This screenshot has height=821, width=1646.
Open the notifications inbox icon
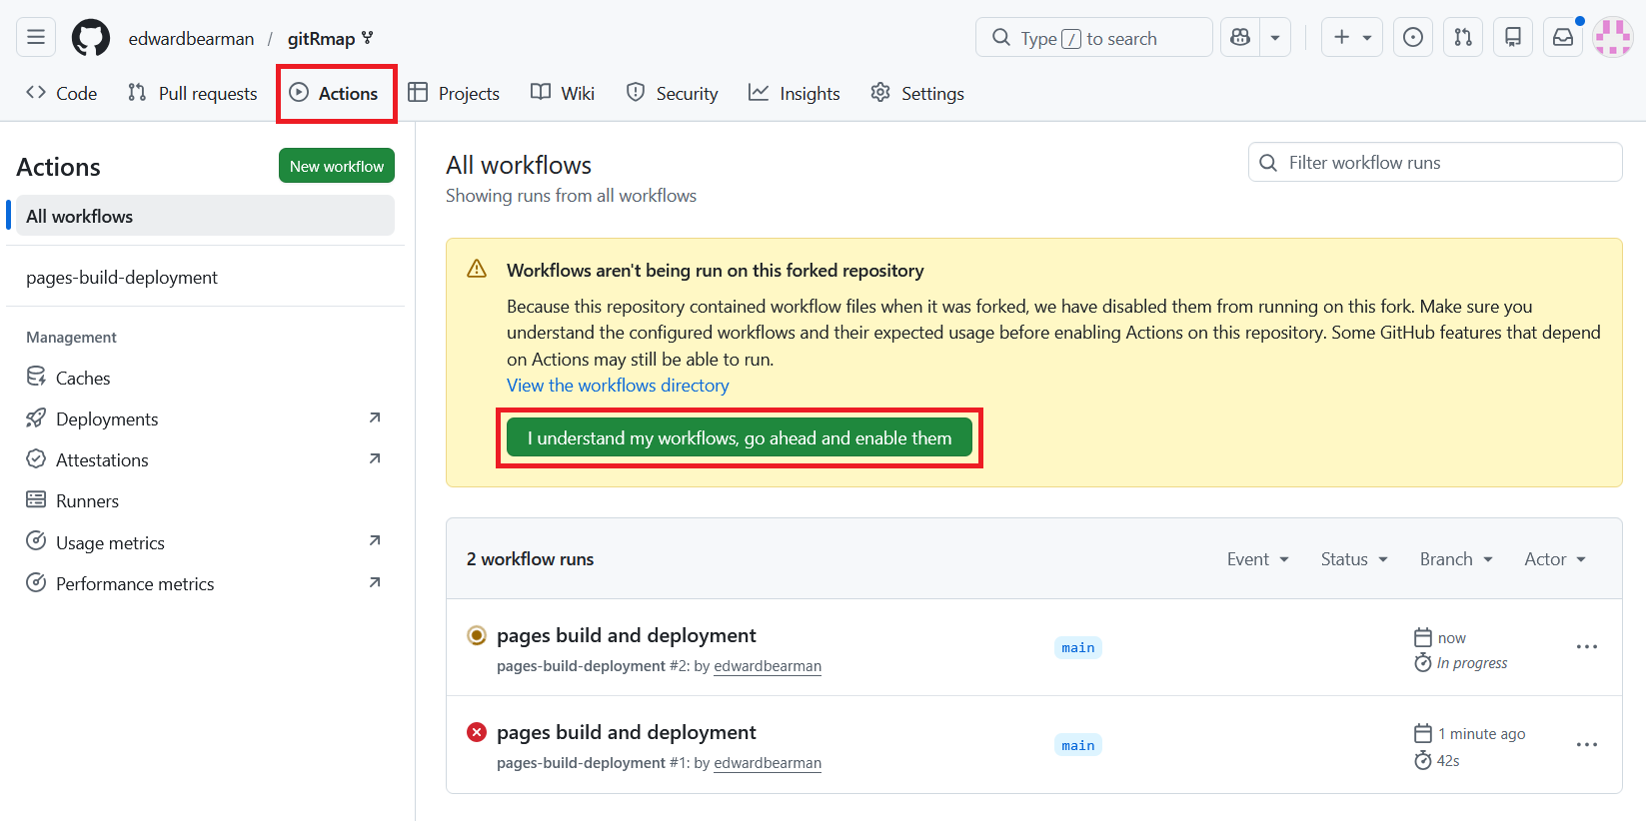[x=1562, y=38]
